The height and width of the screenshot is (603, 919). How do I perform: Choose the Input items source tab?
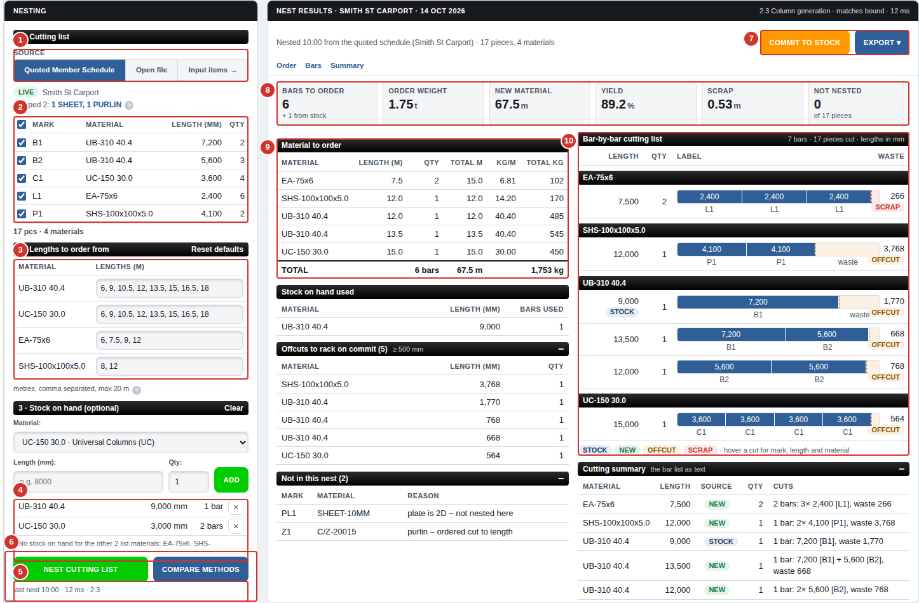212,70
